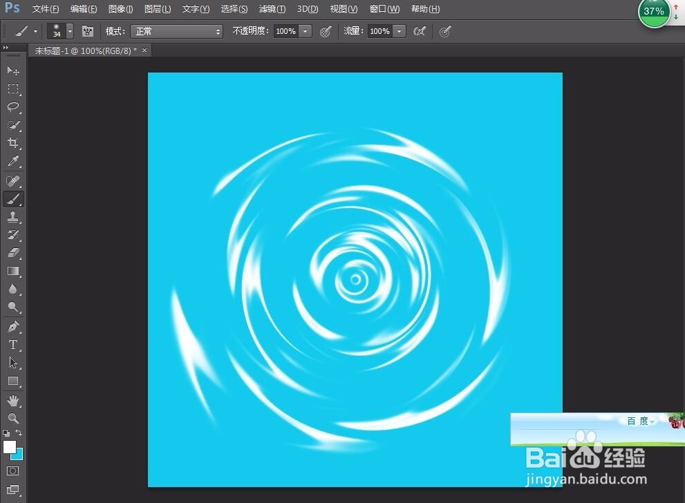This screenshot has height=503, width=685.
Task: Open the 选择(S) menu
Action: 234,9
